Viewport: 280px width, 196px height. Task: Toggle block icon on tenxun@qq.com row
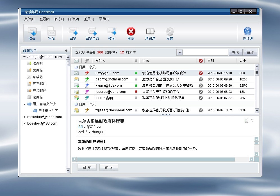pyautogui.click(x=201, y=98)
